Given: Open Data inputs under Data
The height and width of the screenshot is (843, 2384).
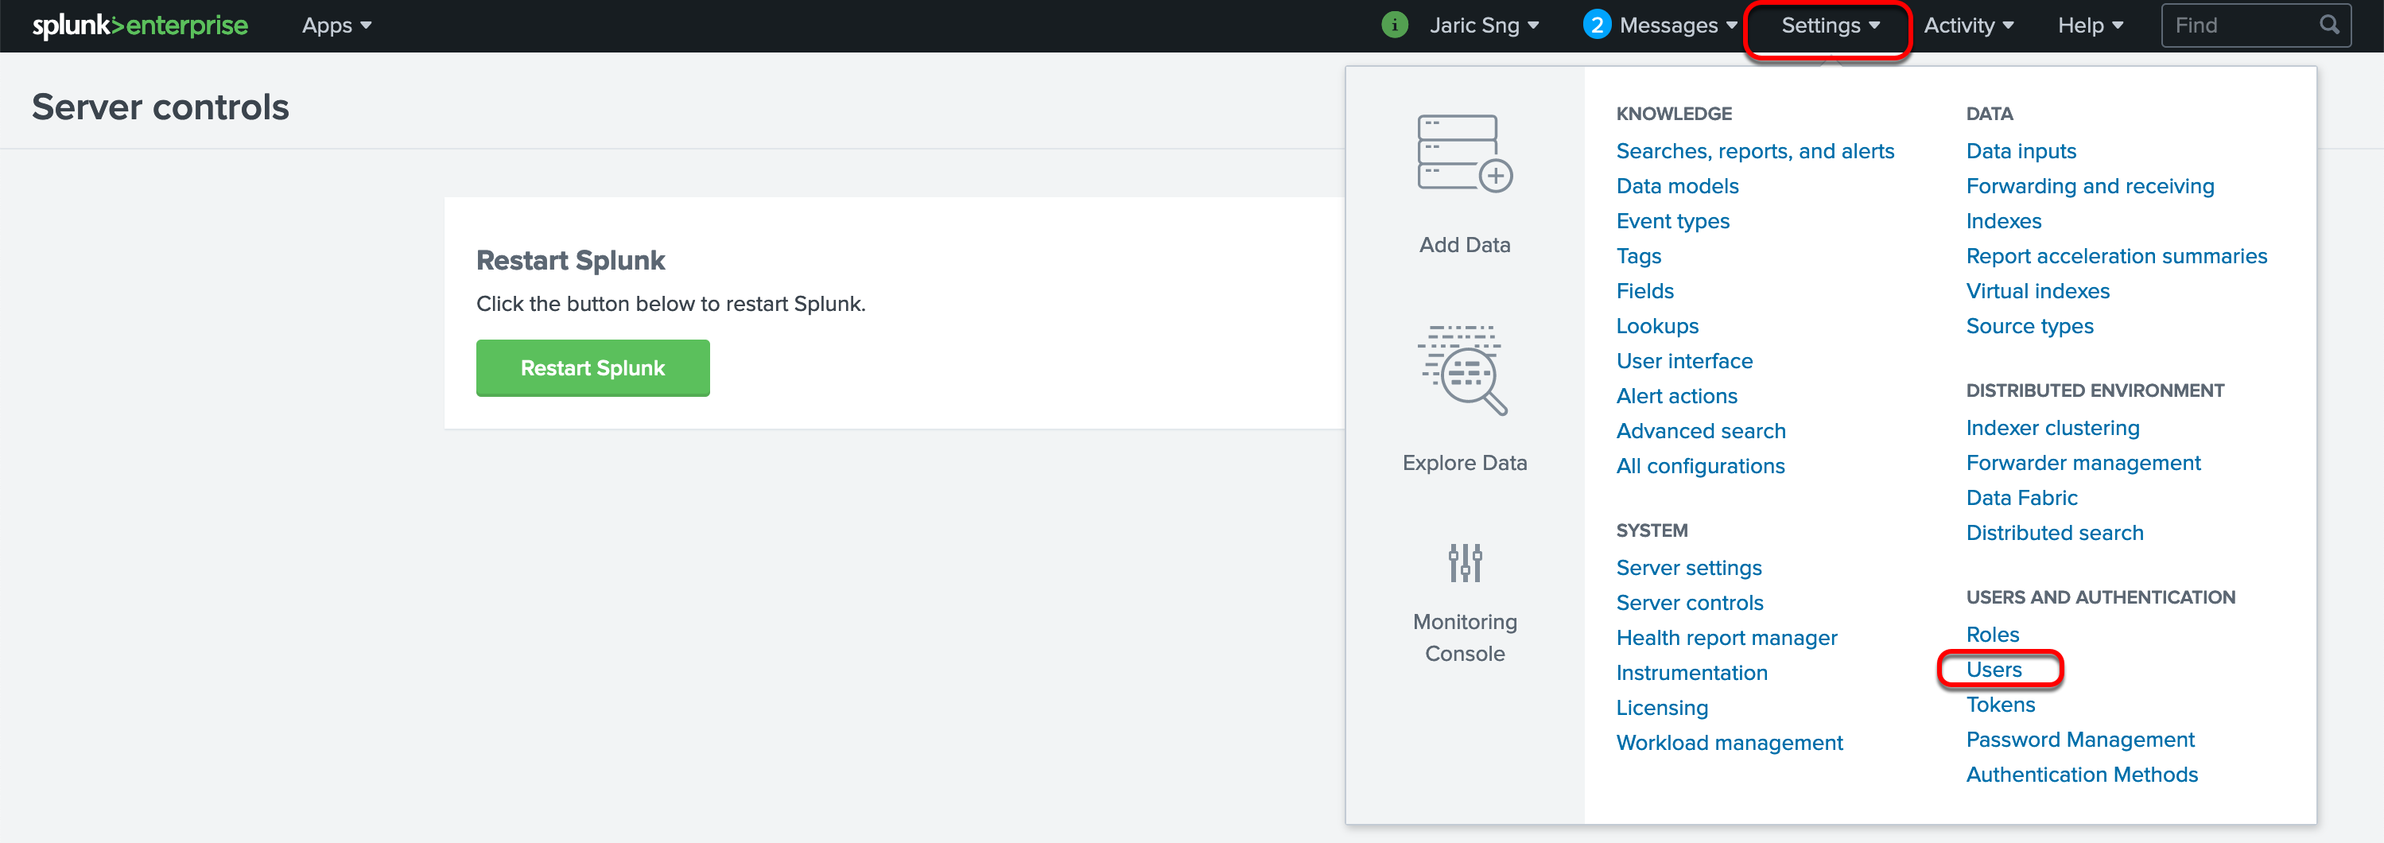Looking at the screenshot, I should [2021, 151].
